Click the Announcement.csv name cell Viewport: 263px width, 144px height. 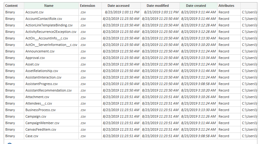(40, 51)
